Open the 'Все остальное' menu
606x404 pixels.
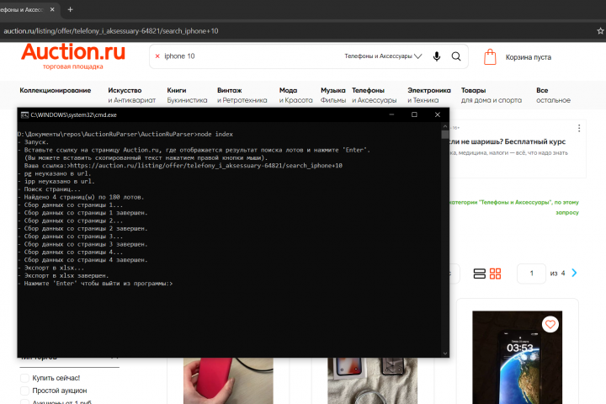click(x=553, y=95)
